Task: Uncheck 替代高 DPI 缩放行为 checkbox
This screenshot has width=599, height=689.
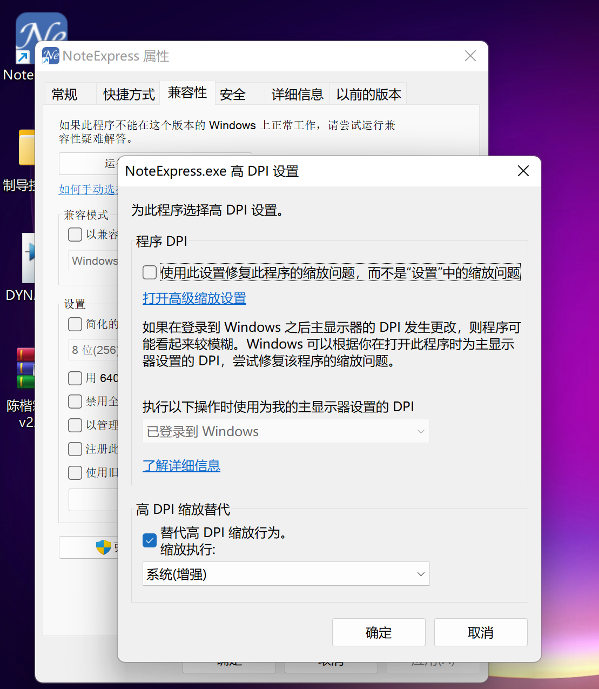Action: click(x=150, y=540)
